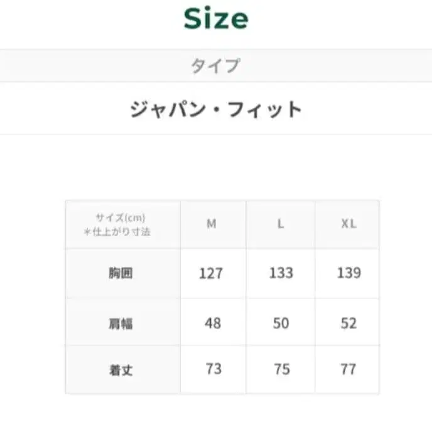Select the XL size column header
The image size is (432, 432).
coord(348,224)
